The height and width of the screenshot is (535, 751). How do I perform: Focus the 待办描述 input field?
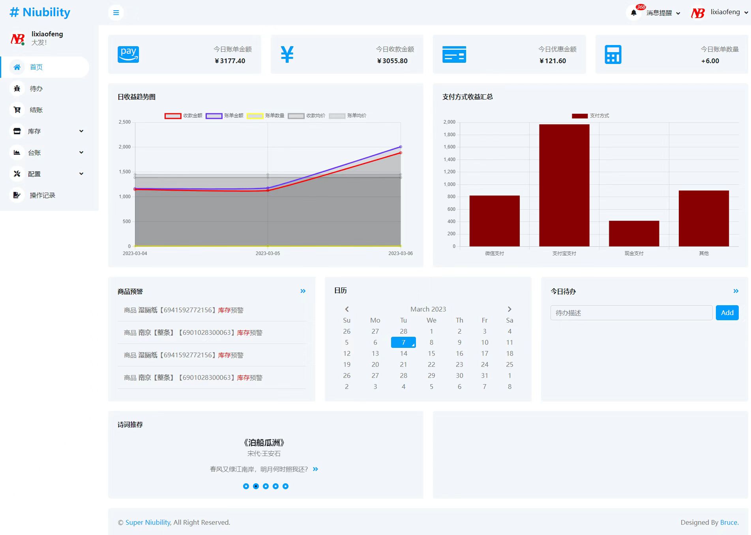click(x=631, y=313)
